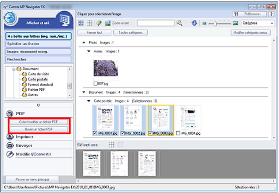Click the Afficher et util. monitor icon
279x193 pixels.
(64, 20)
